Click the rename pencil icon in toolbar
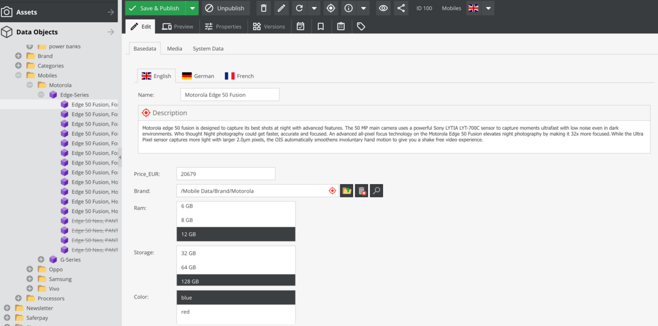Screen dimensions: 658x326 point(281,8)
